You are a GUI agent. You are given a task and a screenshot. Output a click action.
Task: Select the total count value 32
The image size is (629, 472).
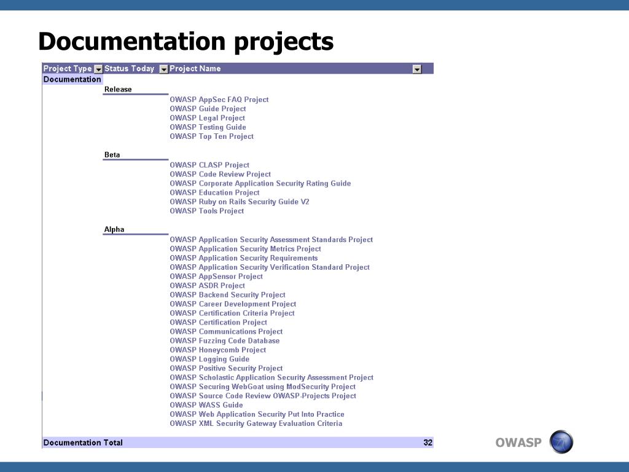(x=428, y=442)
